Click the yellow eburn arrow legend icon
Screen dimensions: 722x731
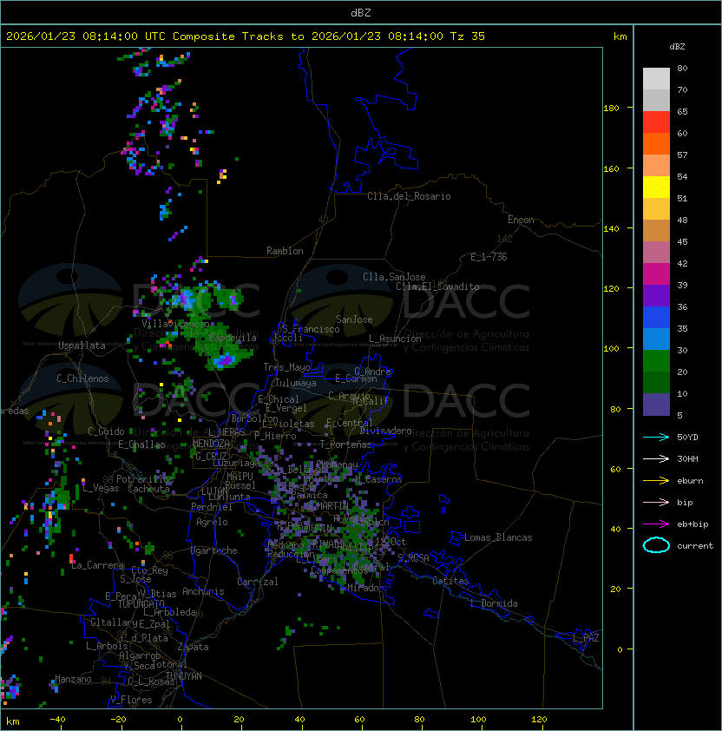pyautogui.click(x=656, y=480)
